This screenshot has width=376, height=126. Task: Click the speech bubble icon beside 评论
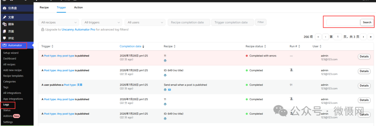tap(4, 38)
